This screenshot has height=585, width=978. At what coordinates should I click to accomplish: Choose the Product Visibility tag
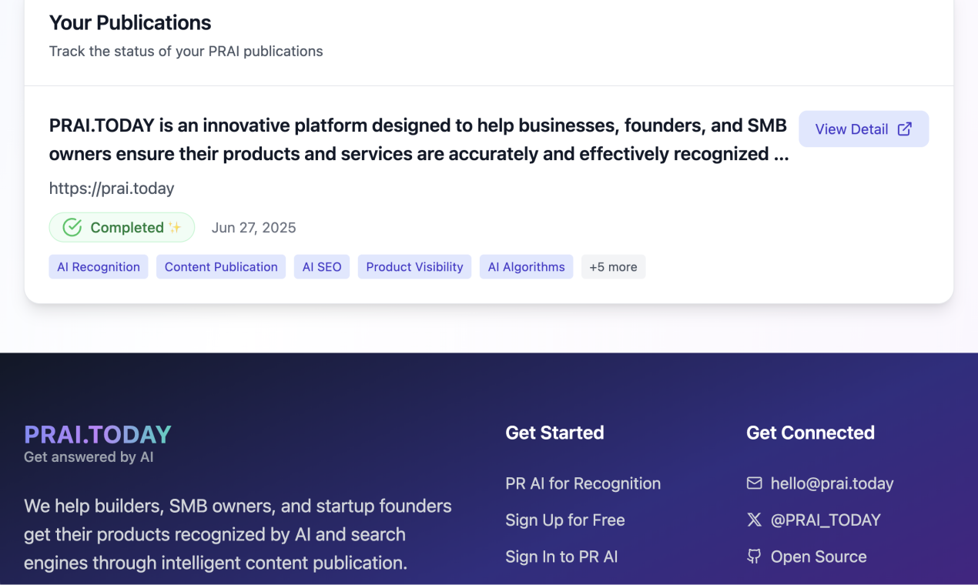(414, 267)
